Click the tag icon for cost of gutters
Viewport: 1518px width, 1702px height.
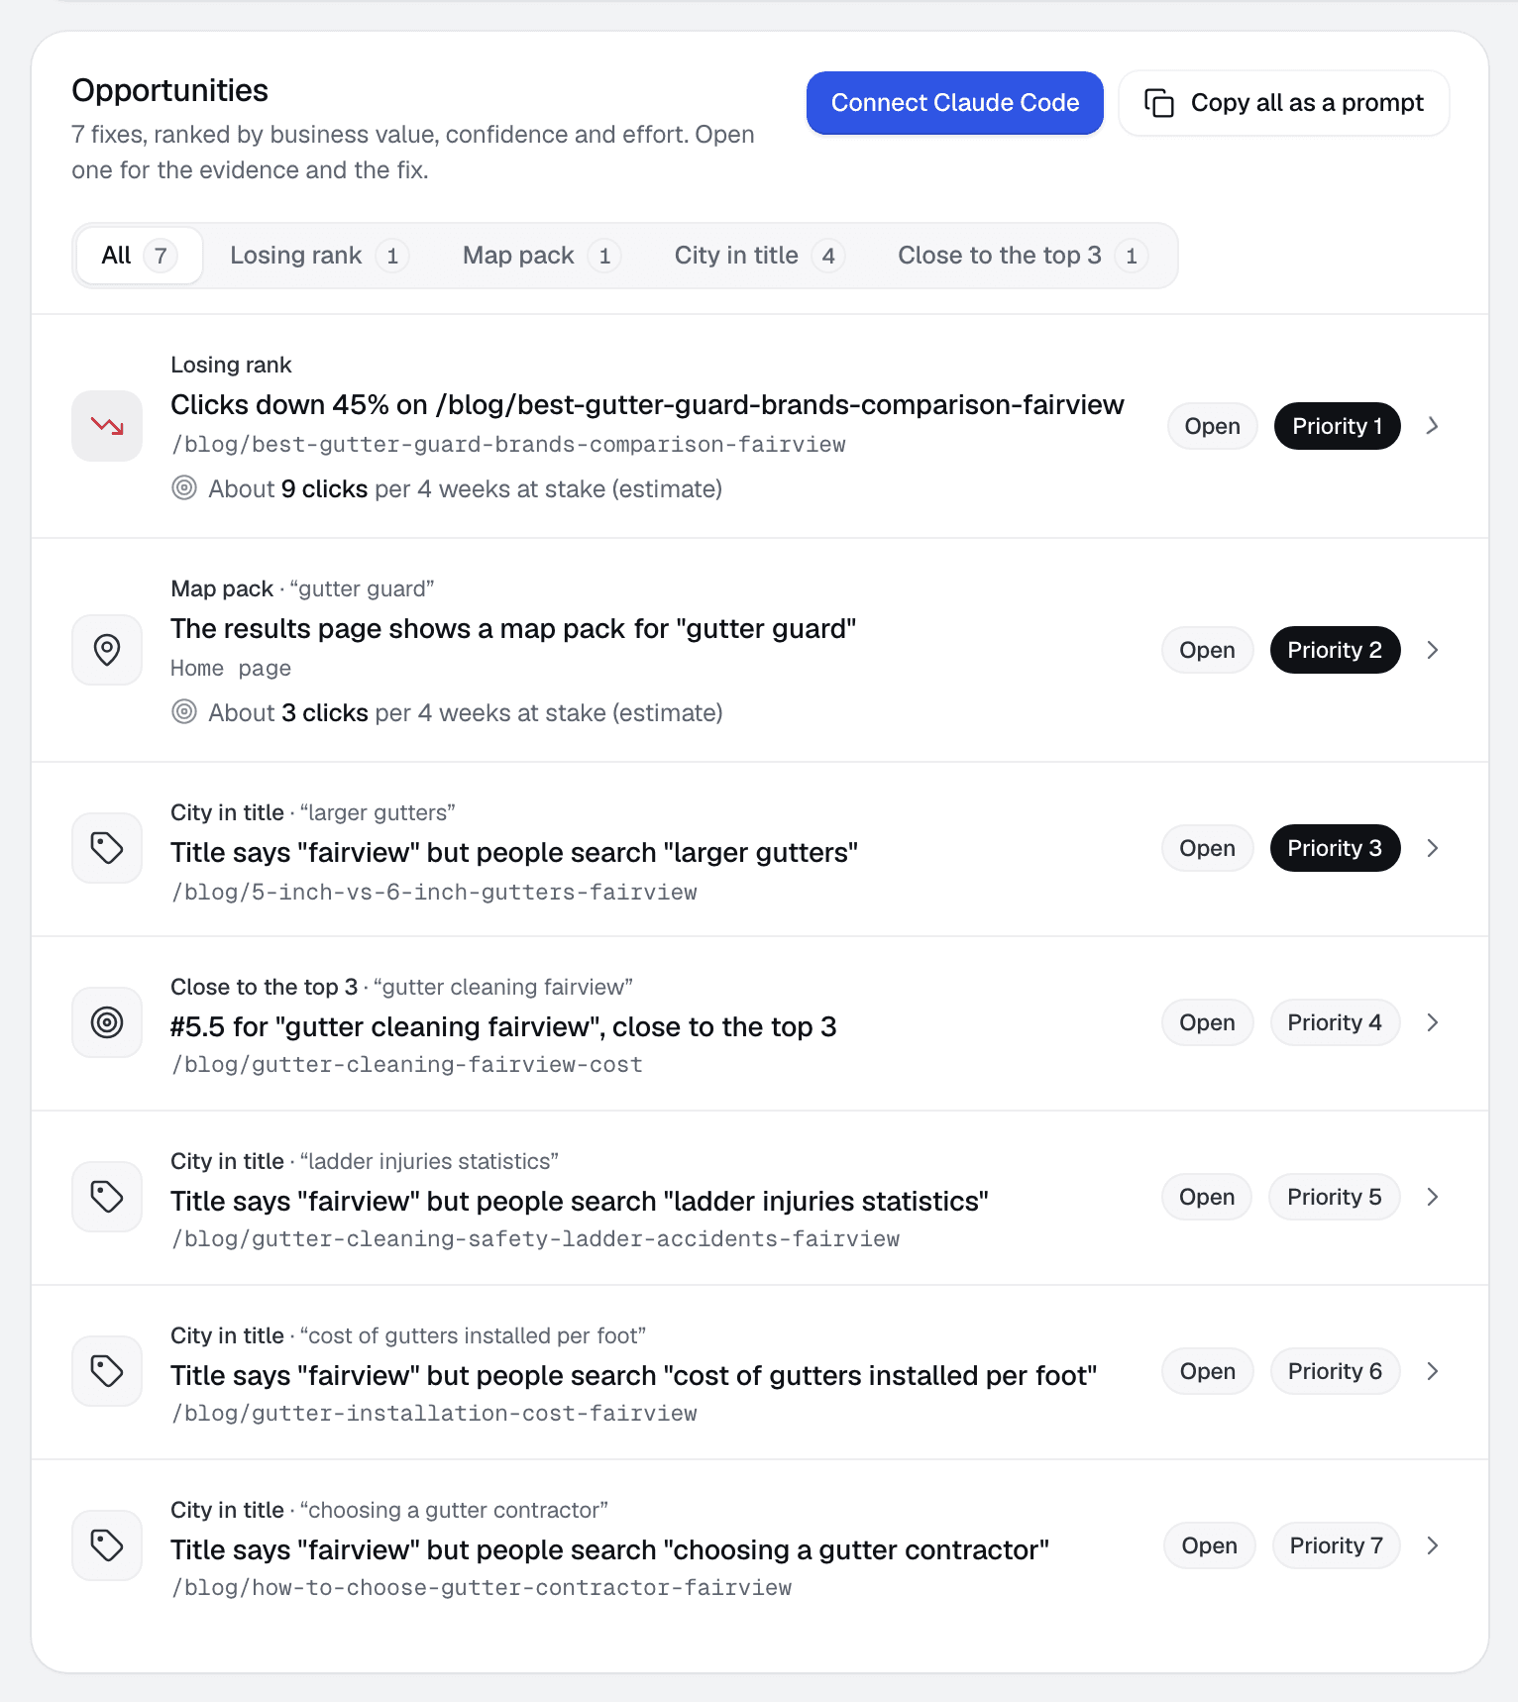tap(107, 1371)
